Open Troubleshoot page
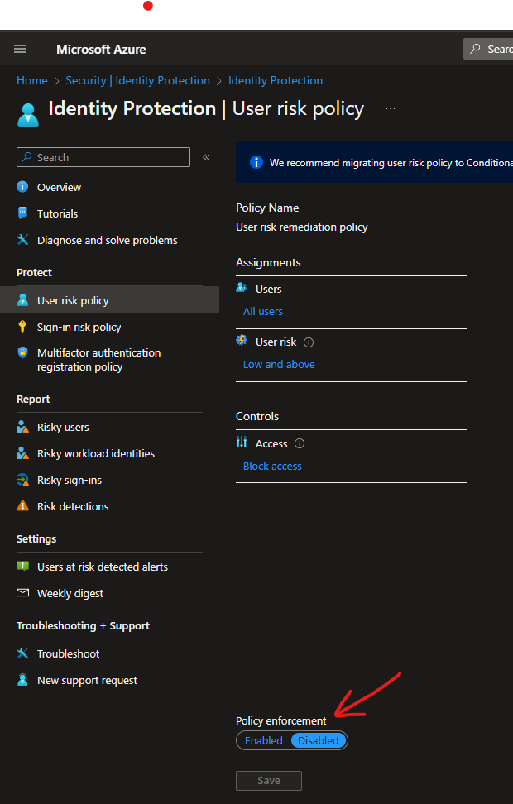The width and height of the screenshot is (513, 804). tap(68, 653)
